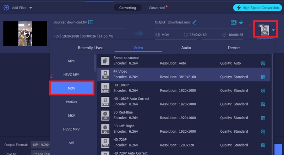Select the 3D Red-Blue preset icon
Screen dimensions: 284x155
[x=105, y=116]
